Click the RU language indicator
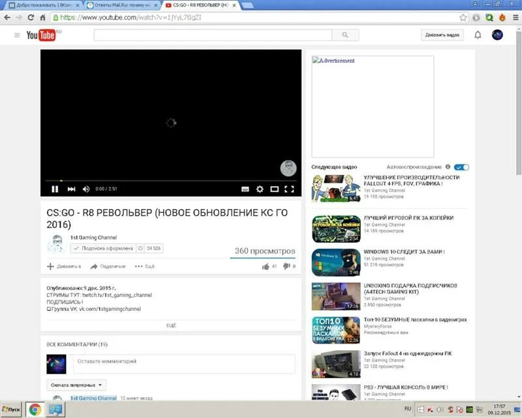Viewport: 522px width, 418px height. tap(408, 409)
